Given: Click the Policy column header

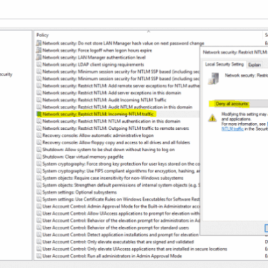Looking at the screenshot, I should pos(43,35).
